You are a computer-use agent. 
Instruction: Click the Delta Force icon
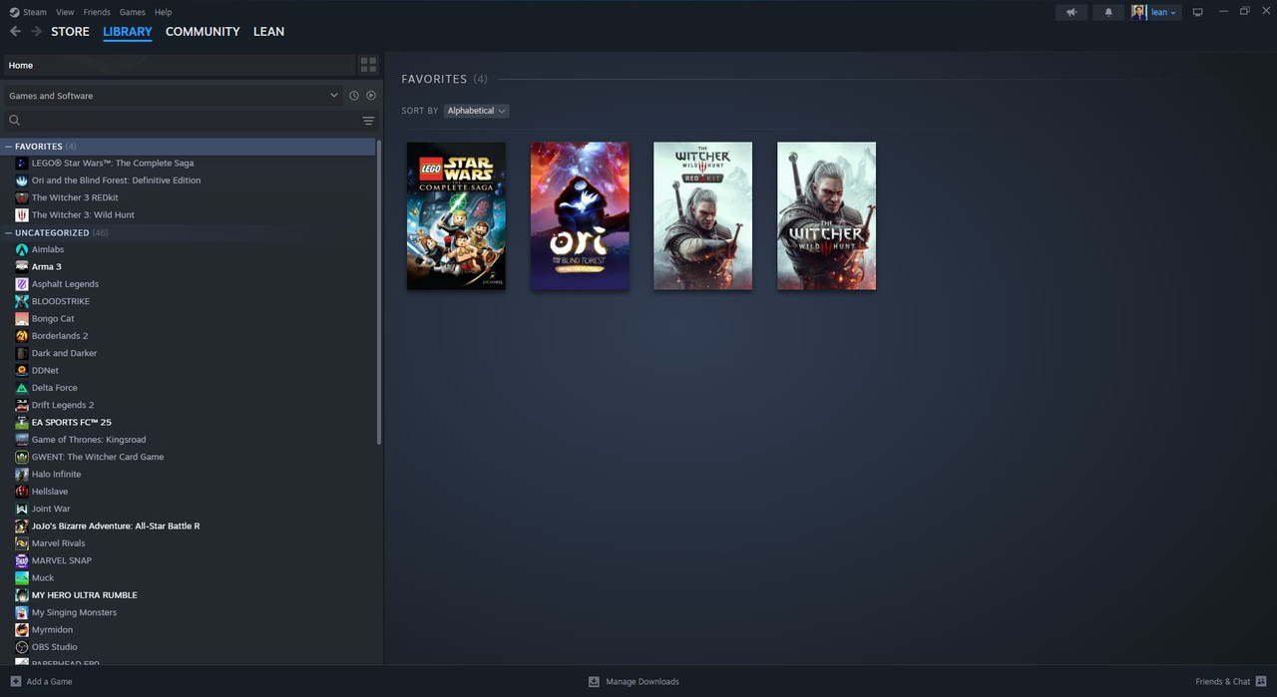(22, 388)
